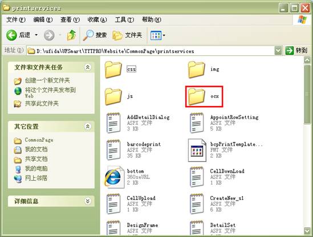Open the address bar dropdown arrow
This screenshot has width=313, height=237.
tap(278, 51)
